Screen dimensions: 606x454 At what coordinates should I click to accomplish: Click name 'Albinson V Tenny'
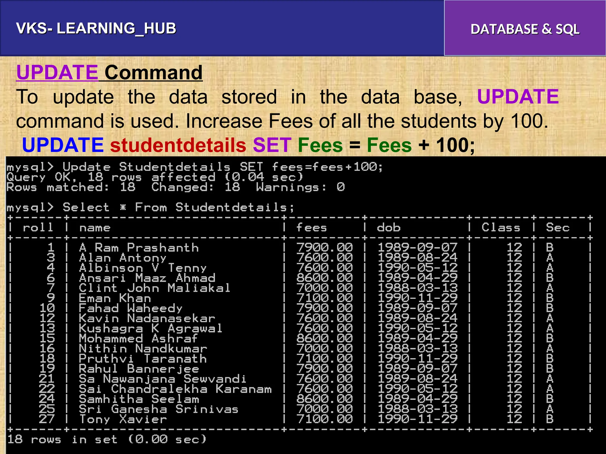click(143, 268)
